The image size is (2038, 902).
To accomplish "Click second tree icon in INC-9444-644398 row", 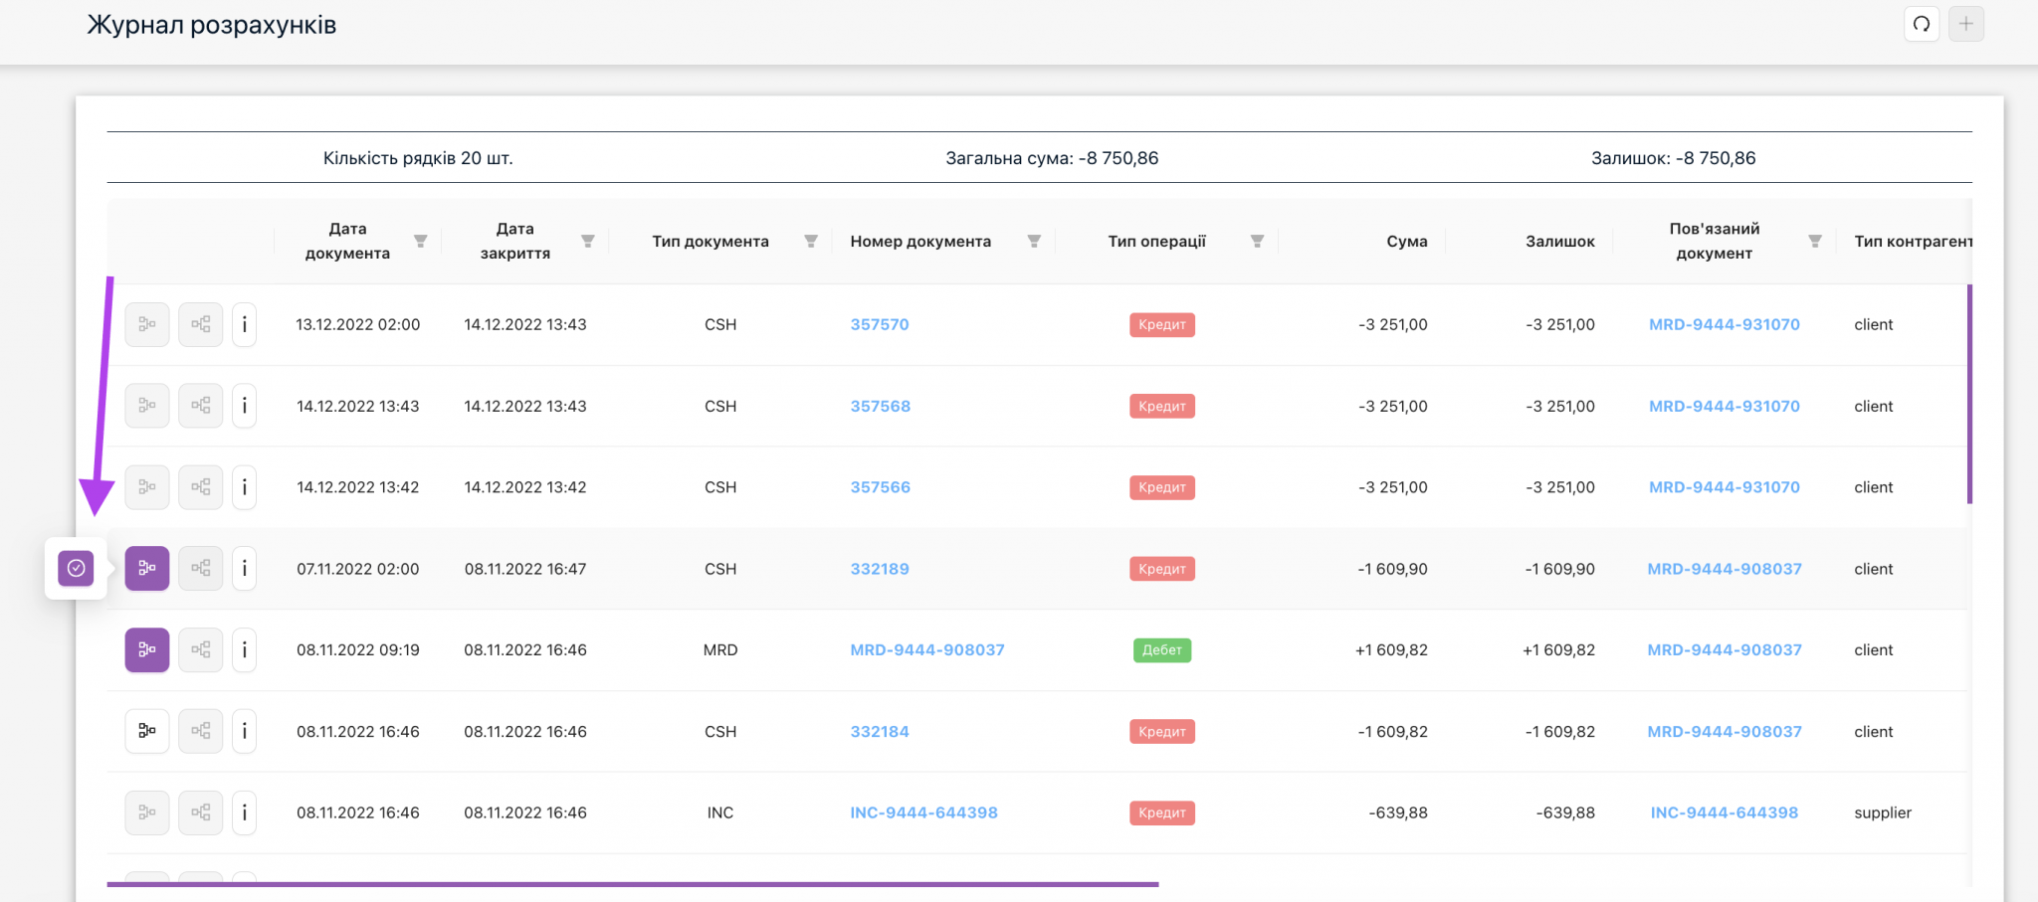I will tap(200, 812).
